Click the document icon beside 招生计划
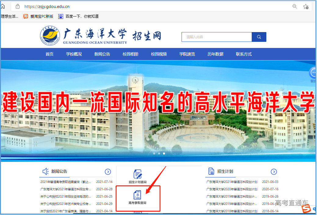 pyautogui.click(x=211, y=172)
